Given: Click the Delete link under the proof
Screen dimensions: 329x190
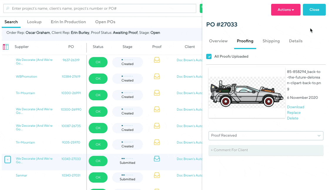Looking at the screenshot, I should click(292, 118).
